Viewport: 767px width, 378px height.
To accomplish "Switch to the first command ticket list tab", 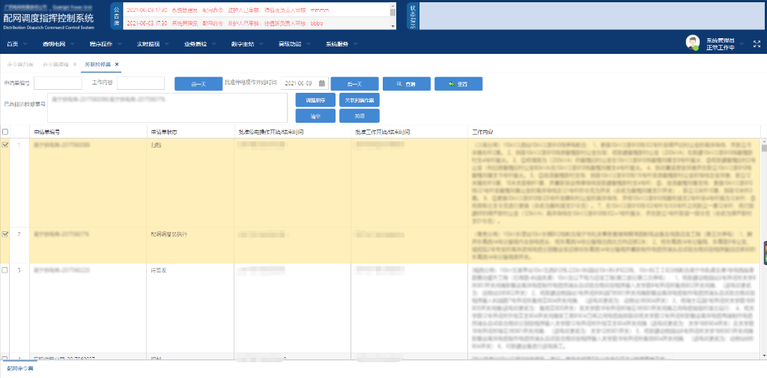I will pyautogui.click(x=20, y=65).
